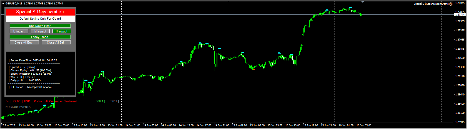Click the current price label 1.27744

[460, 14]
